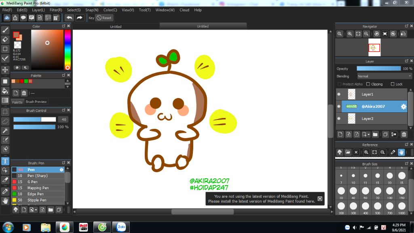Switch to second Untitled tab
The width and height of the screenshot is (414, 233).
[x=203, y=26]
